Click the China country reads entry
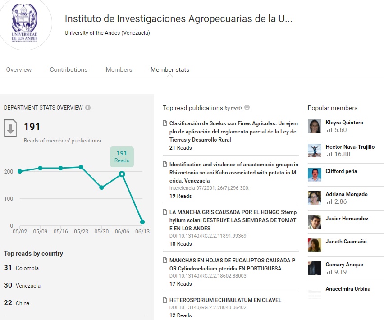This screenshot has width=384, height=320. 17,303
